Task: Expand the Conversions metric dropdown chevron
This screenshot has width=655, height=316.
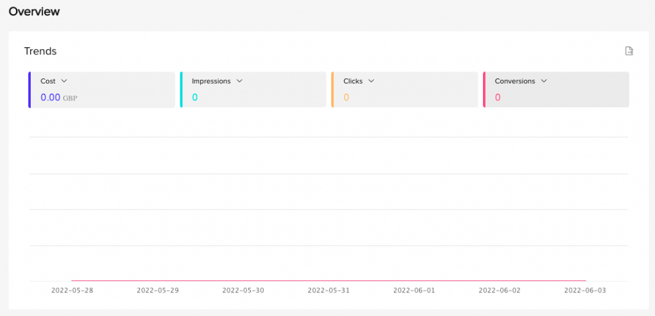Action: tap(544, 81)
